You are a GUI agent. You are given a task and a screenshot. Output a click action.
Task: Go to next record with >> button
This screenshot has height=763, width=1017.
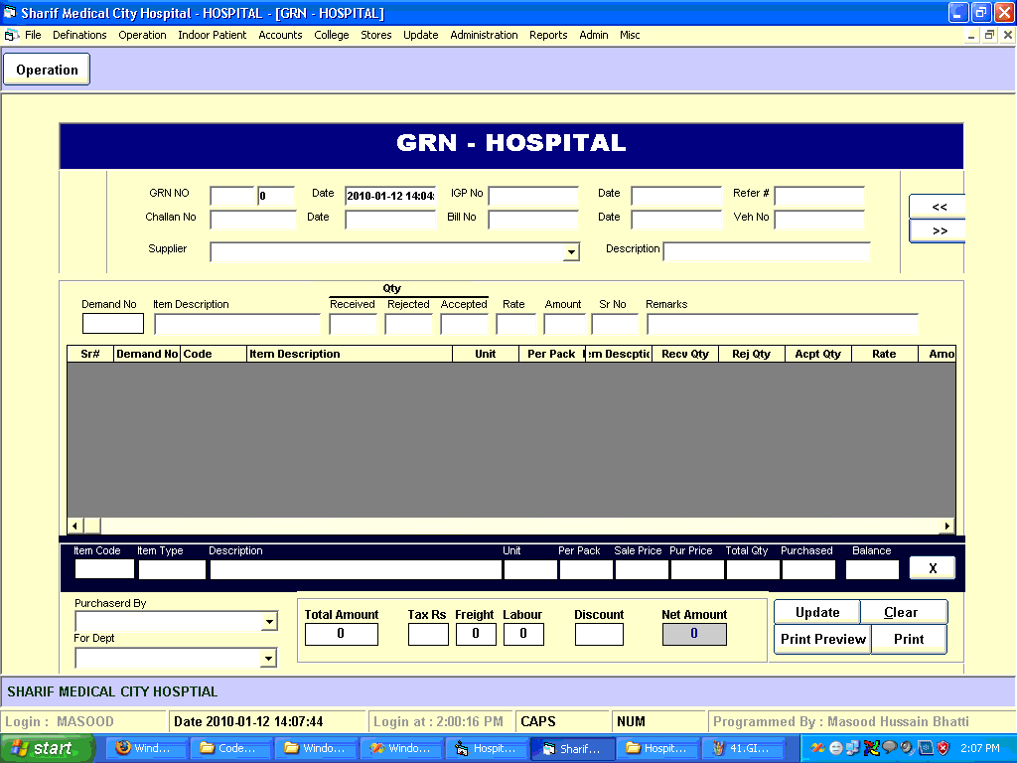coord(938,230)
